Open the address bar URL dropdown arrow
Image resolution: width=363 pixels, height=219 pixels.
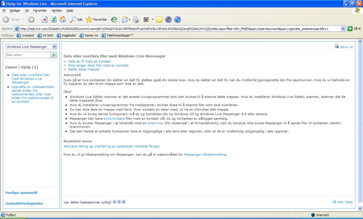point(343,29)
